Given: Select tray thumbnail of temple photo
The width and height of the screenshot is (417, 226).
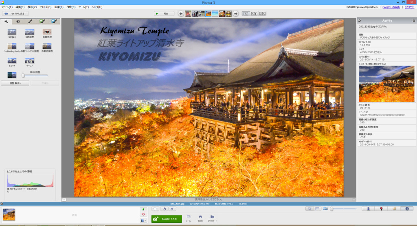Looking at the screenshot, I should (x=9, y=215).
